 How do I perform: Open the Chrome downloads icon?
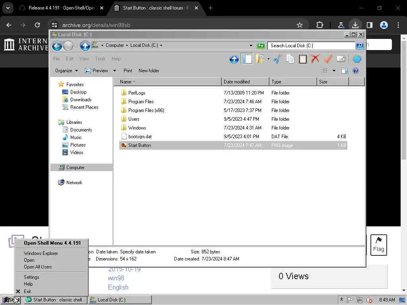coord(355,25)
